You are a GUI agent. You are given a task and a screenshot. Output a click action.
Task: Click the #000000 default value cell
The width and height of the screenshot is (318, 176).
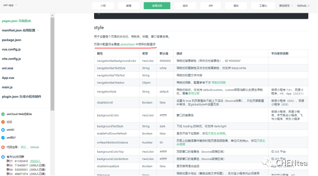(x=165, y=61)
